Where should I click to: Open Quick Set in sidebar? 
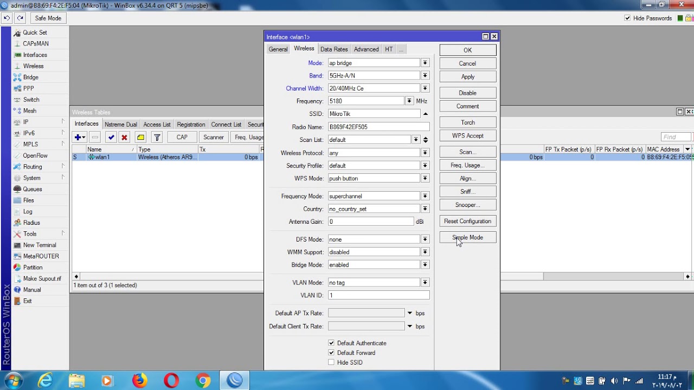pyautogui.click(x=35, y=32)
